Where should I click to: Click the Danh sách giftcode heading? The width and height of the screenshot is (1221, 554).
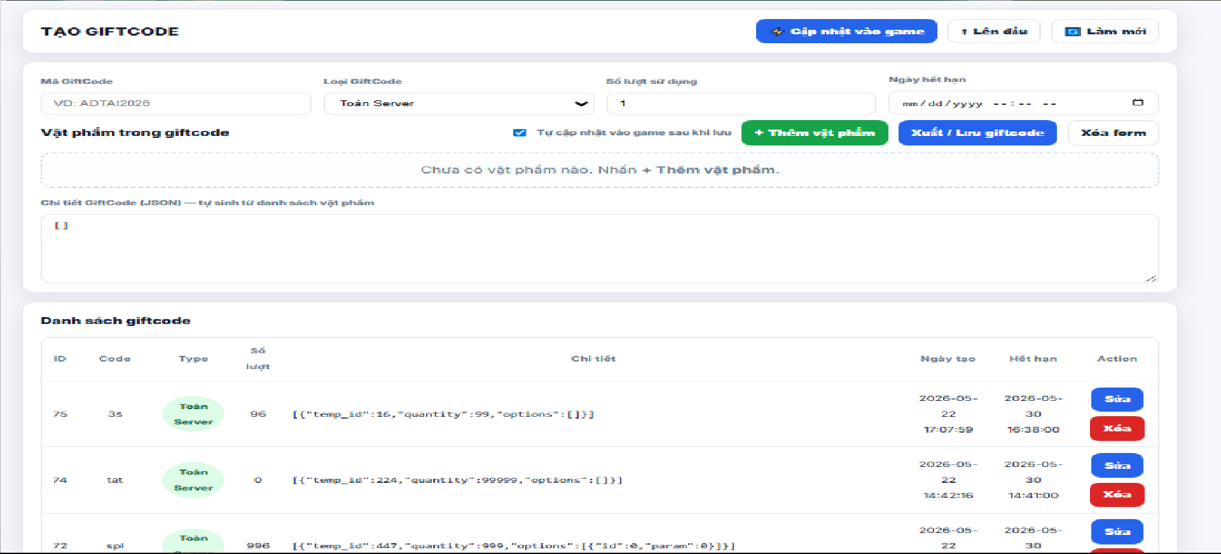(116, 321)
